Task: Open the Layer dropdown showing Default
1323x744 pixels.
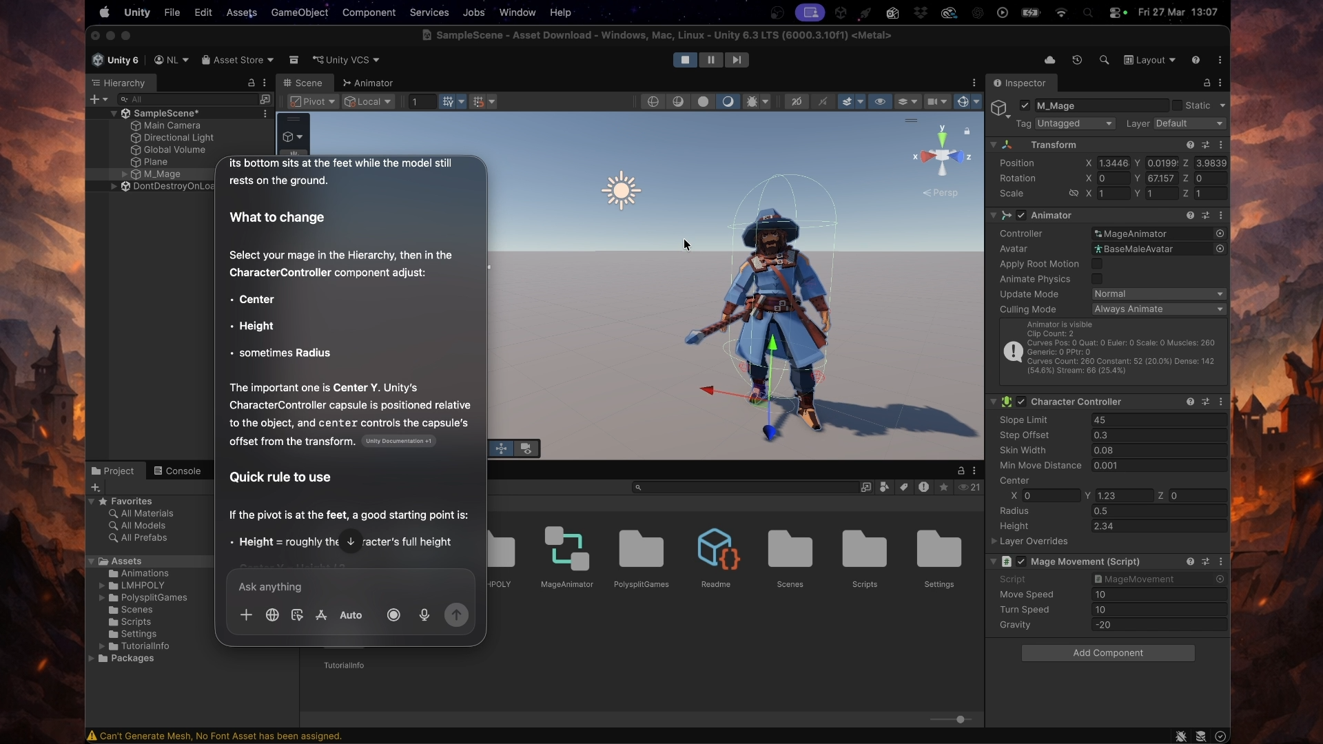Action: 1189,123
